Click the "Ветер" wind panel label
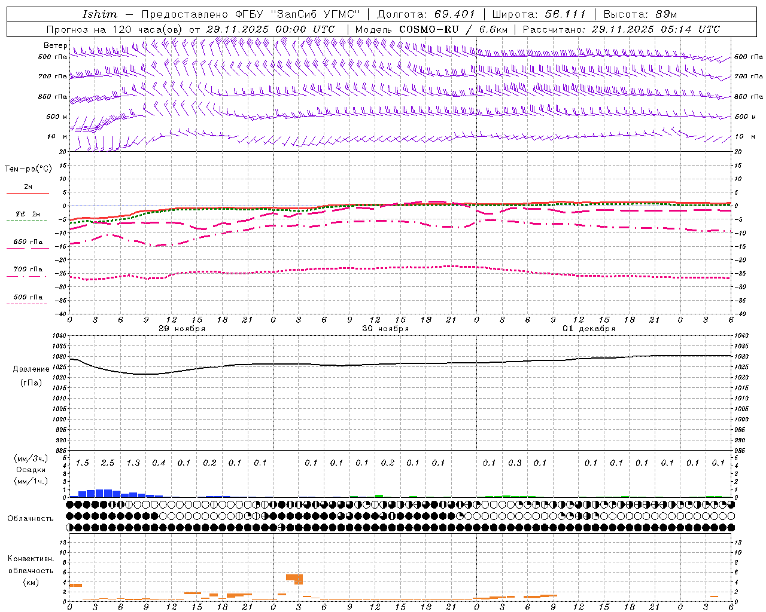 point(55,45)
